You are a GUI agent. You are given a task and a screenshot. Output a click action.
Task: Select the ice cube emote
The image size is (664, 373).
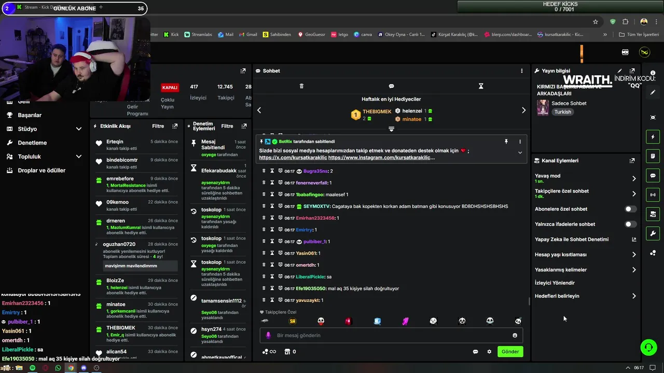[377, 321]
